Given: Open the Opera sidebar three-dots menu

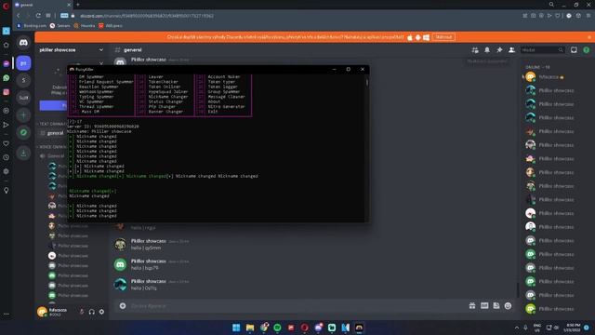Looking at the screenshot, I should 7,315.
